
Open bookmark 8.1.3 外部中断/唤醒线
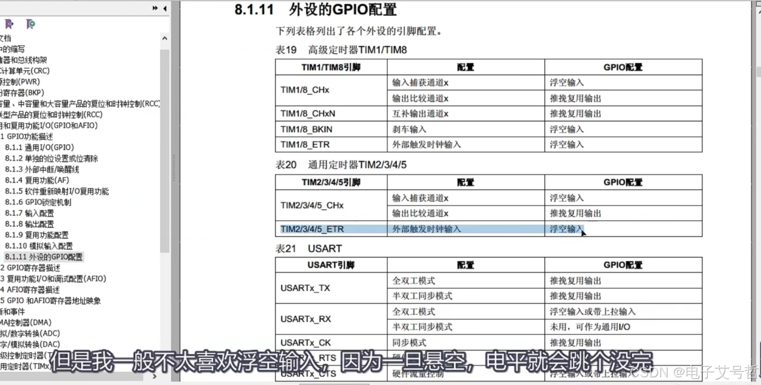pyautogui.click(x=42, y=169)
